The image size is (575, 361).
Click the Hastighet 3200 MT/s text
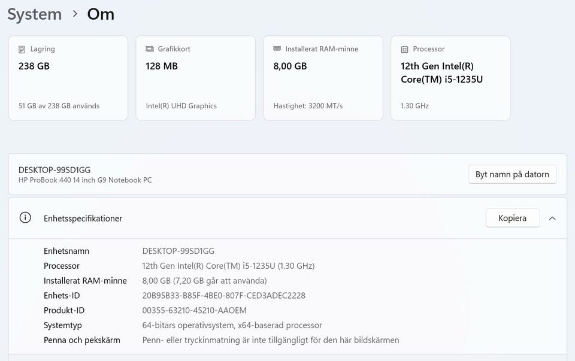(308, 106)
